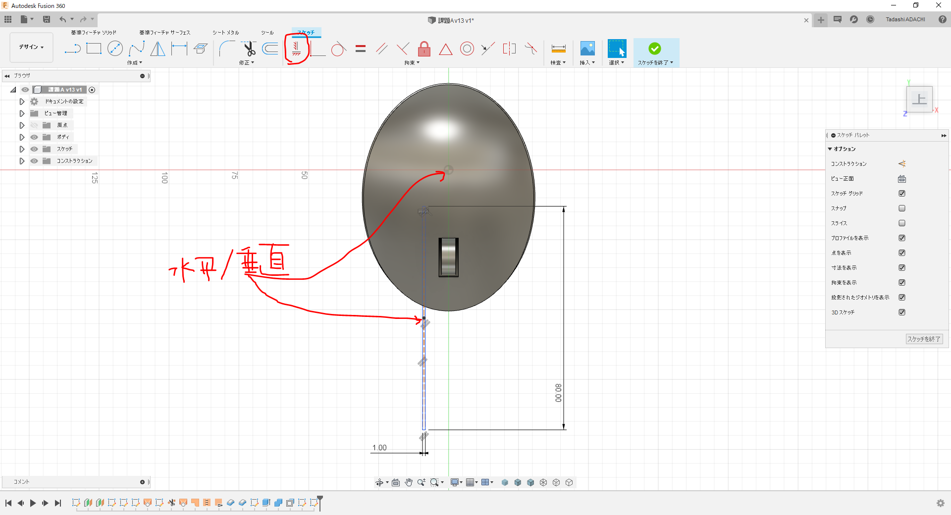Expand the Bodies tree node

tap(22, 137)
